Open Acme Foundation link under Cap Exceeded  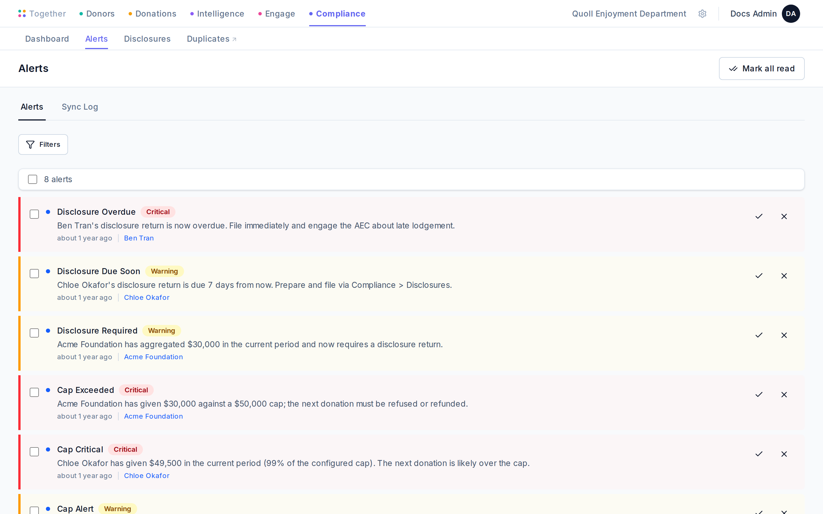[x=153, y=416]
